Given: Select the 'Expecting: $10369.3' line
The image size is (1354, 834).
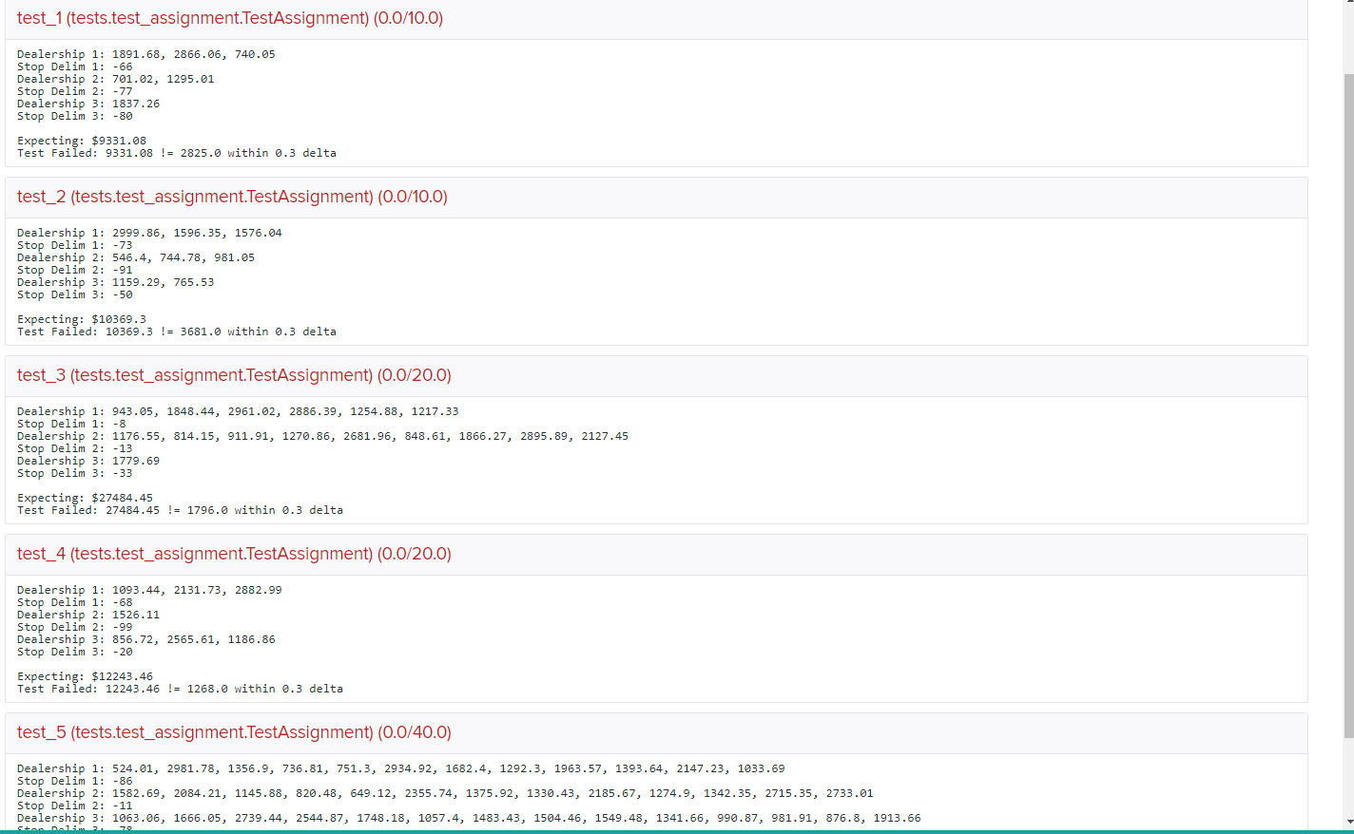Looking at the screenshot, I should pos(82,319).
